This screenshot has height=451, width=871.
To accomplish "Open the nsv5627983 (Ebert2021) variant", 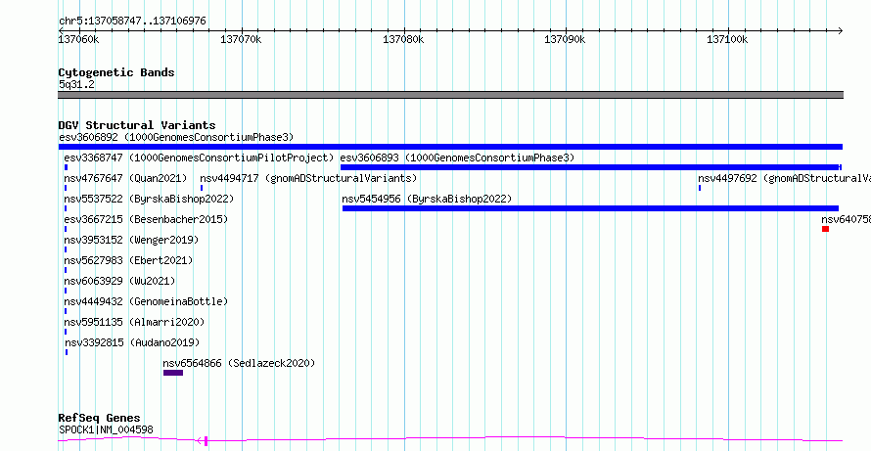I will (x=128, y=260).
